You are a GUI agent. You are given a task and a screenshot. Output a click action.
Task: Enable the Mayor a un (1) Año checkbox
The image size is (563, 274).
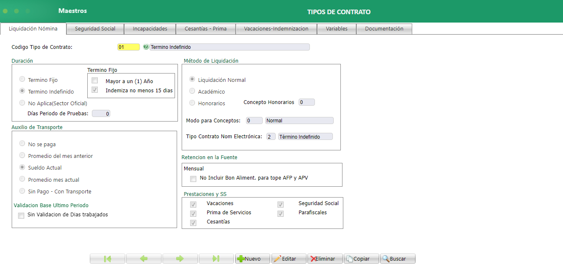point(94,80)
